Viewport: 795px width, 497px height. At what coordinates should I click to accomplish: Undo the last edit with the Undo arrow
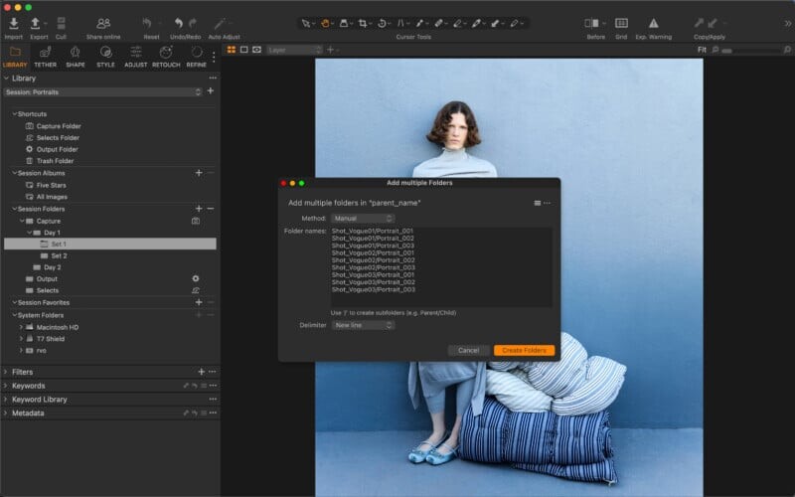coord(179,23)
